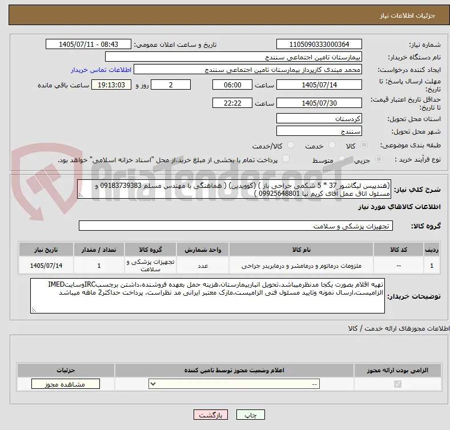Click the کد کالا column header

coord(399,250)
